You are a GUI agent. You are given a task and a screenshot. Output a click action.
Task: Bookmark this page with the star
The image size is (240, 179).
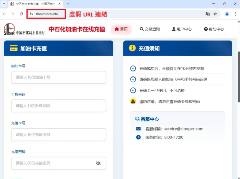pyautogui.click(x=215, y=14)
